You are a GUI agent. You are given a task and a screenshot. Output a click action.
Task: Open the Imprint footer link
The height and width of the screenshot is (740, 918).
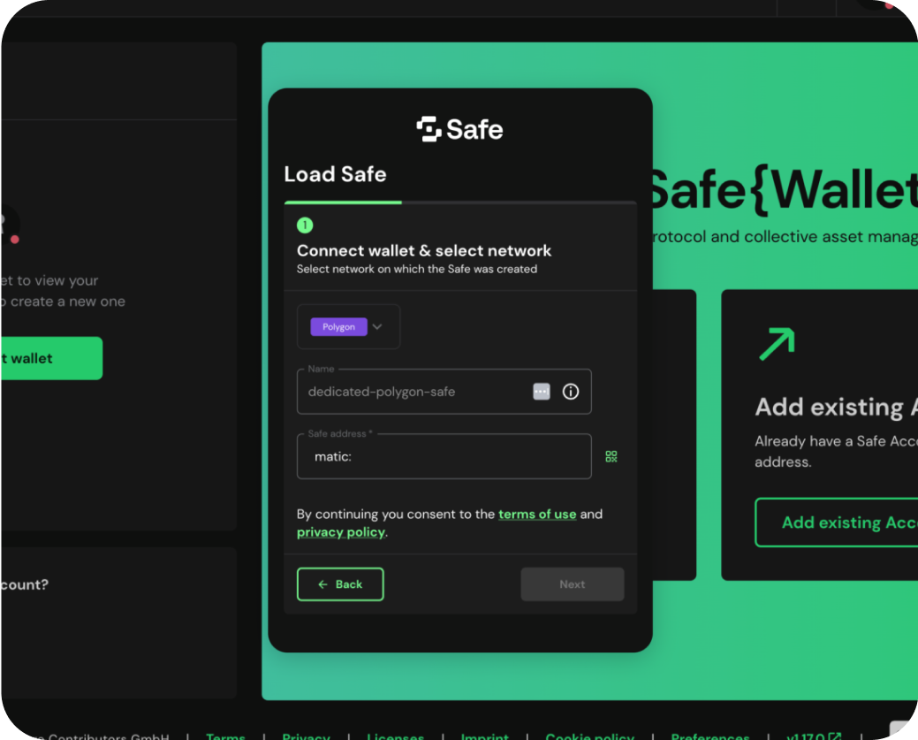coord(485,736)
